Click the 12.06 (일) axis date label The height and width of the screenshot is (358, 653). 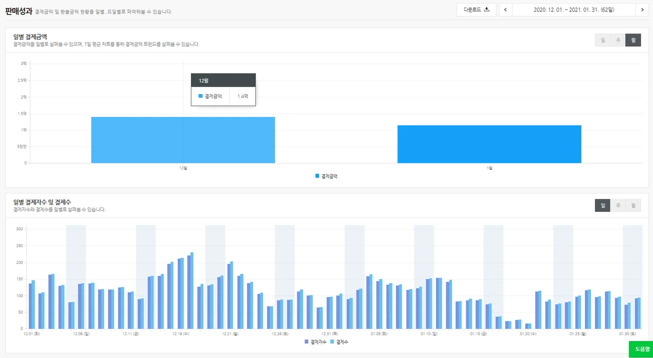(81, 334)
